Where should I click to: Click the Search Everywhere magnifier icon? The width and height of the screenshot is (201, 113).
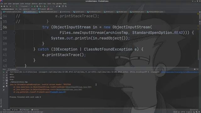point(66,6)
